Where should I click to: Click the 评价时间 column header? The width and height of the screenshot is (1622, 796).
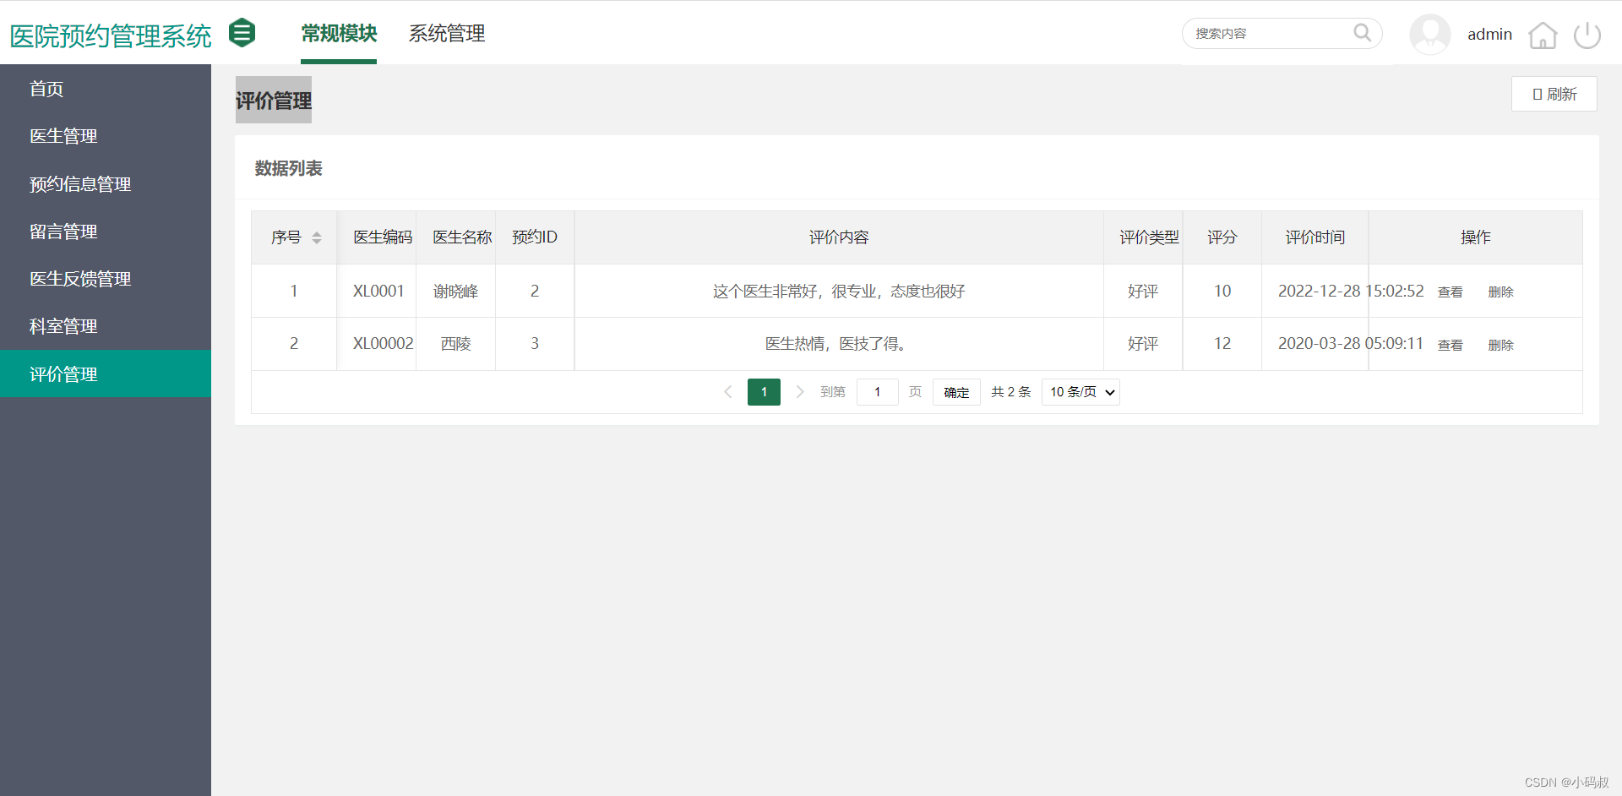pyautogui.click(x=1315, y=237)
